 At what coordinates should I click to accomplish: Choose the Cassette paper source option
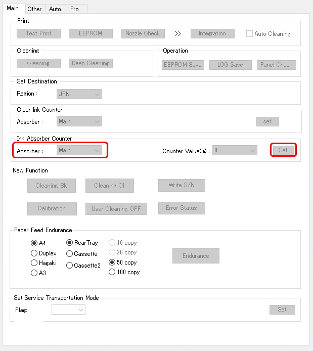tap(70, 254)
